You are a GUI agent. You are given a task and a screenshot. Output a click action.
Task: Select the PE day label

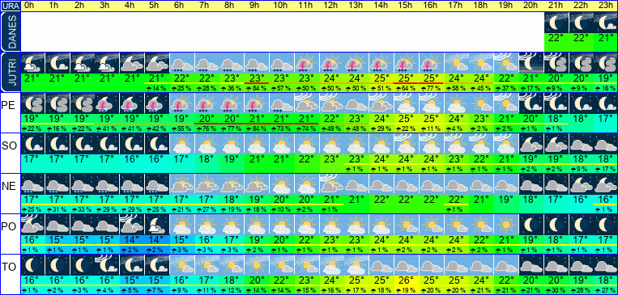click(x=8, y=105)
